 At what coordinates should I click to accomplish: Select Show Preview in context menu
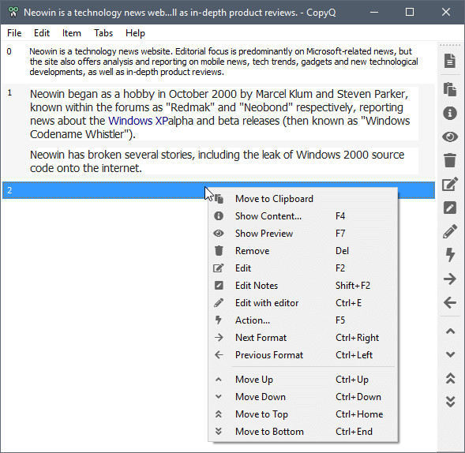pos(303,234)
